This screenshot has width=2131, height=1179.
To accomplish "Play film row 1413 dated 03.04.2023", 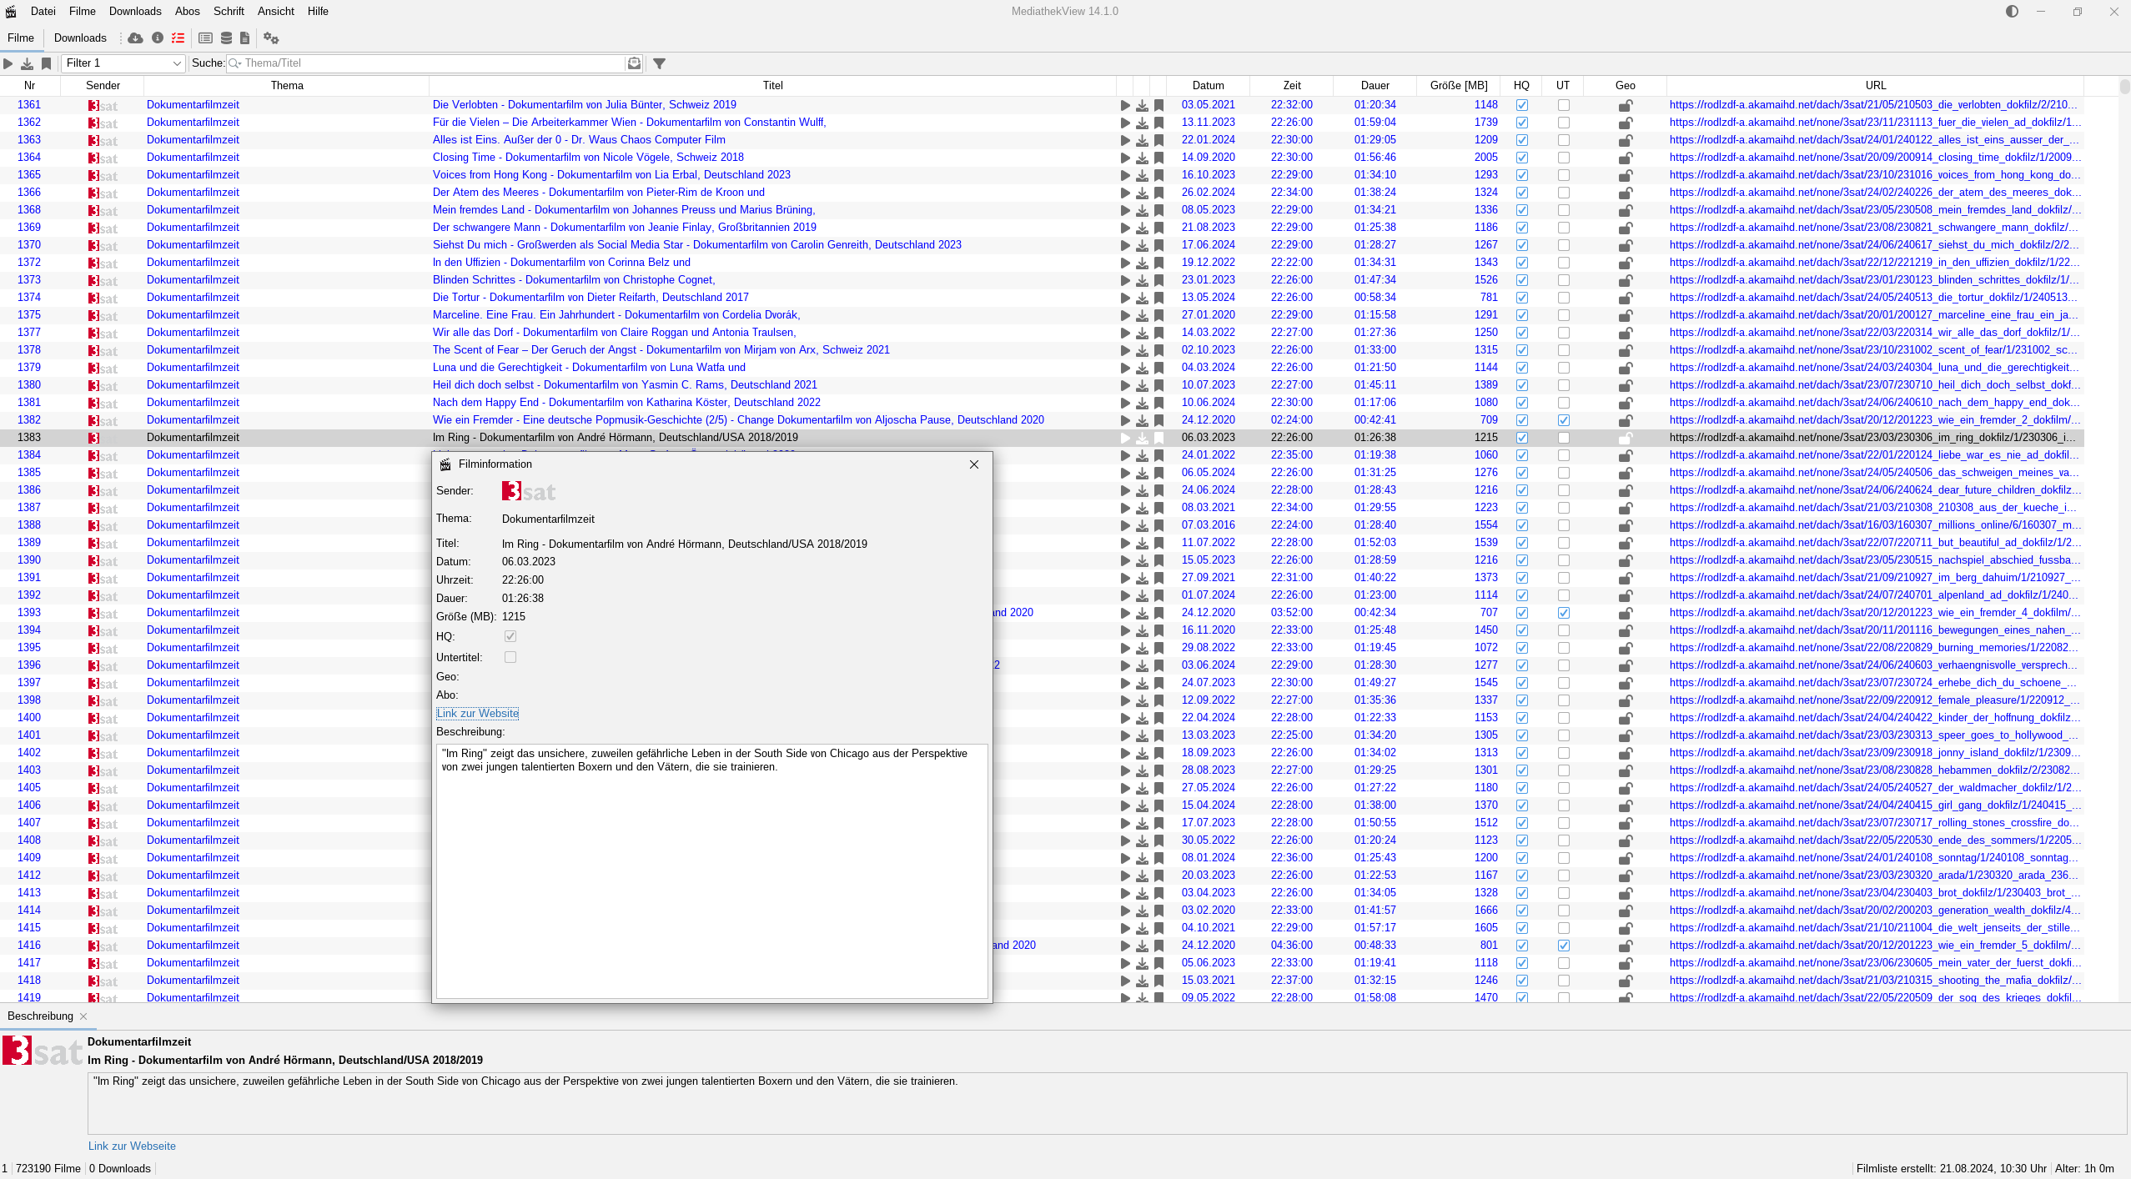I will click(1125, 893).
